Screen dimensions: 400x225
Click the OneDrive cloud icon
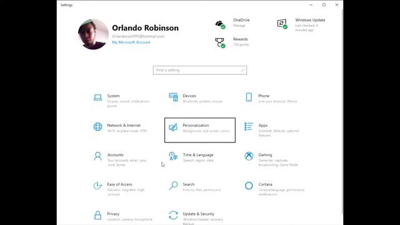tap(221, 24)
